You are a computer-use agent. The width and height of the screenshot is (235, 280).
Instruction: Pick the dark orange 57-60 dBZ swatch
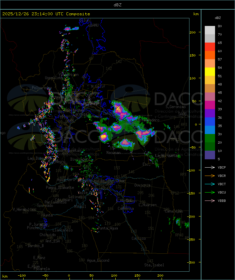pyautogui.click(x=210, y=55)
